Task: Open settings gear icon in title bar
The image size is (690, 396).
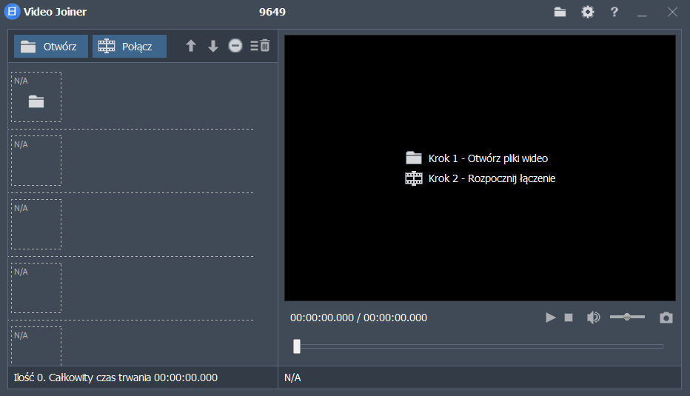Action: (588, 12)
